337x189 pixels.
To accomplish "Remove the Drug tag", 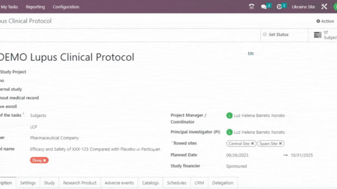I will coord(45,161).
